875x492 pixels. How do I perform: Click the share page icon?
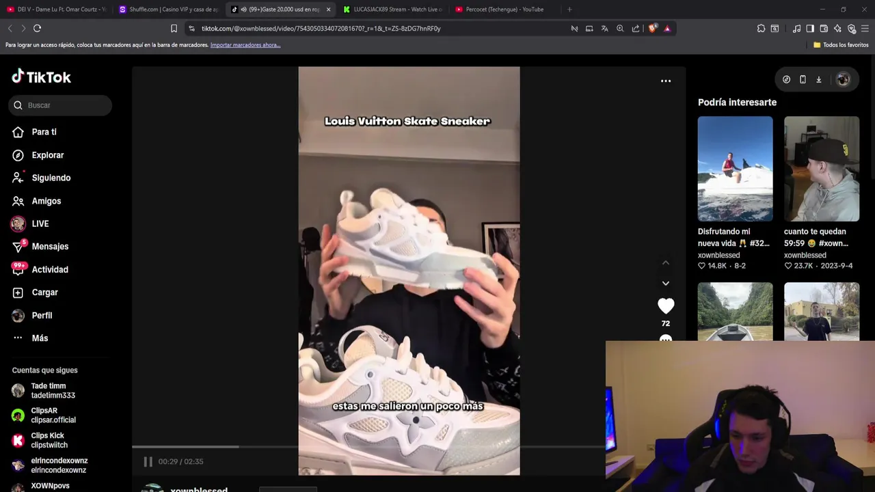tap(636, 29)
